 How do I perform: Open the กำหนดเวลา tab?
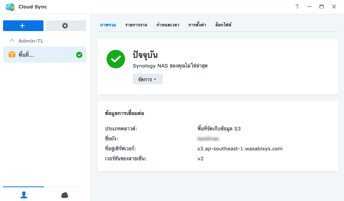pos(168,25)
